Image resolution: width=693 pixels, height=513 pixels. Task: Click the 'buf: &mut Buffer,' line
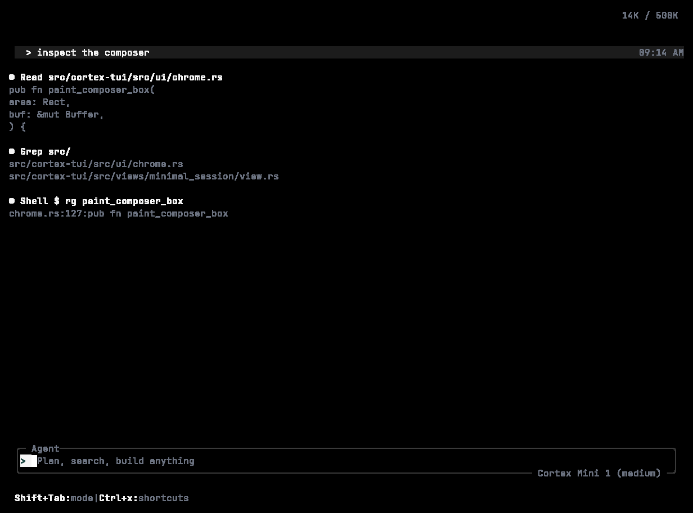(x=57, y=114)
